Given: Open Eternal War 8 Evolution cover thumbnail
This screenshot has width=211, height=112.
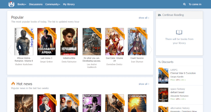Looking at the screenshot, I should [163, 76].
